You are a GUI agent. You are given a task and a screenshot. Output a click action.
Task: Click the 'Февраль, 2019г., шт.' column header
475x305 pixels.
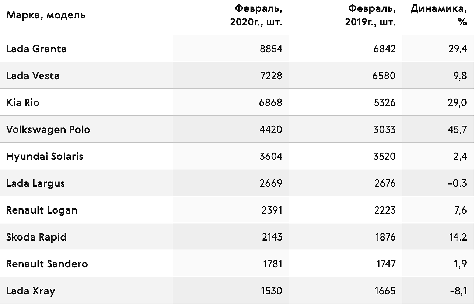point(370,15)
